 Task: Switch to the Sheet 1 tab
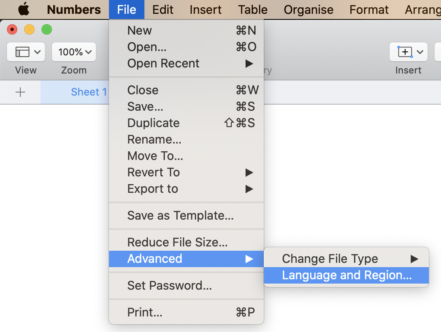coord(89,92)
